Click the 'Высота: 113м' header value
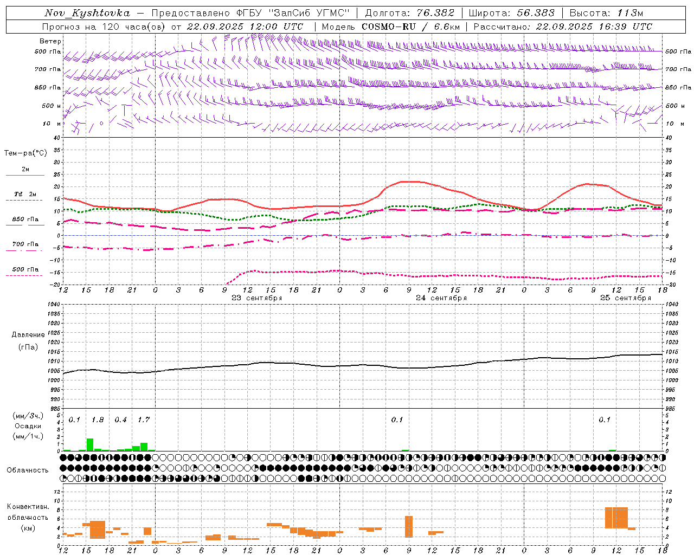The height and width of the screenshot is (555, 694). [608, 13]
